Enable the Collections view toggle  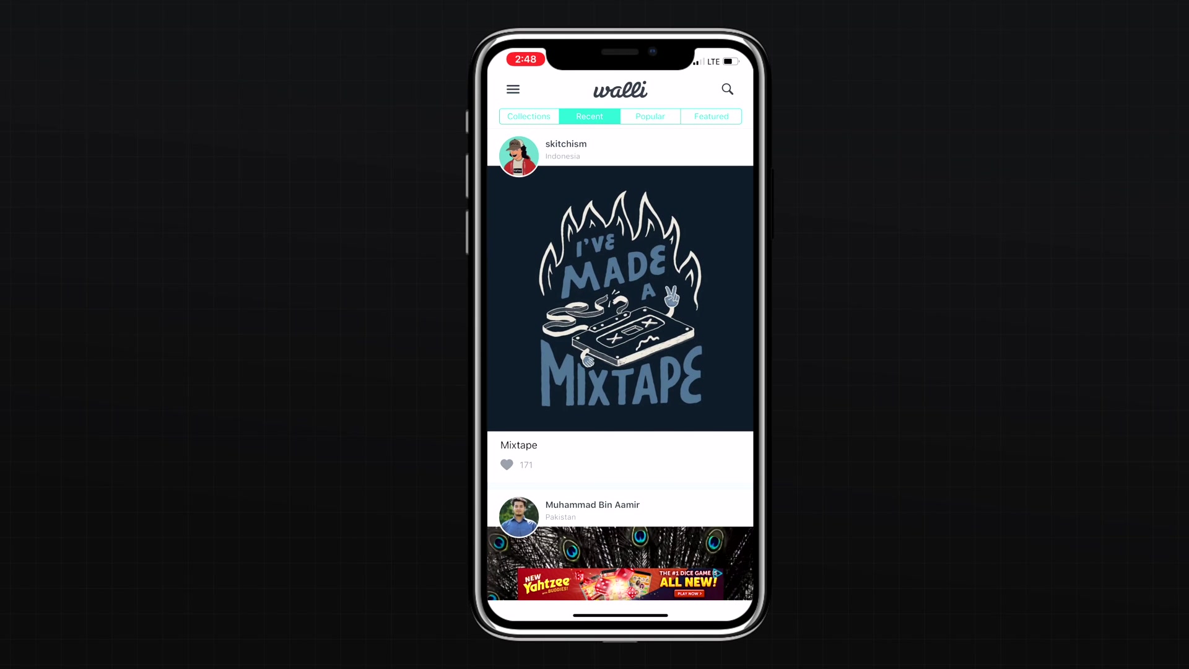click(x=528, y=116)
